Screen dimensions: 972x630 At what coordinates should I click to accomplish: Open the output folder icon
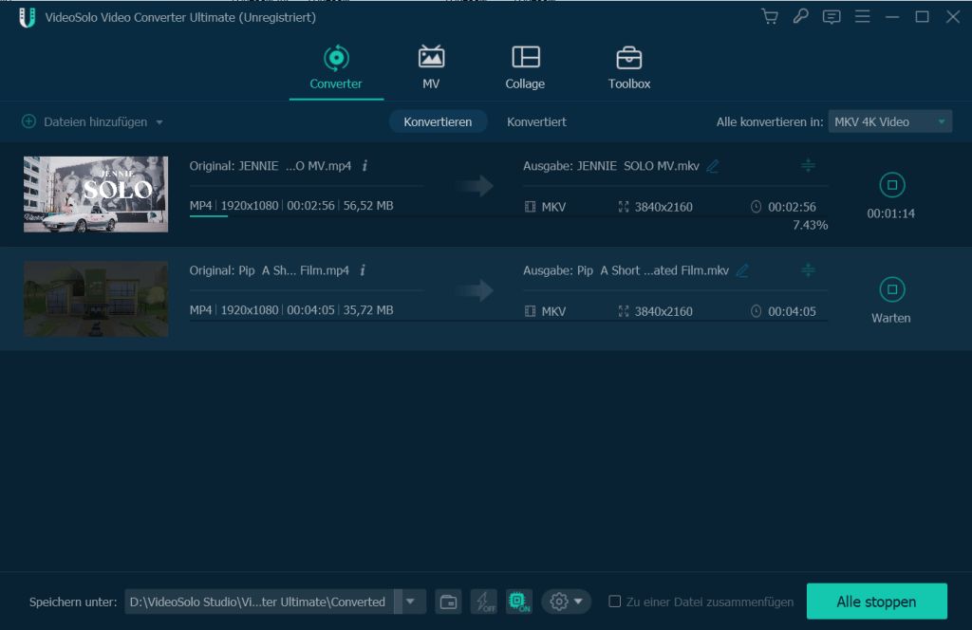coord(448,602)
